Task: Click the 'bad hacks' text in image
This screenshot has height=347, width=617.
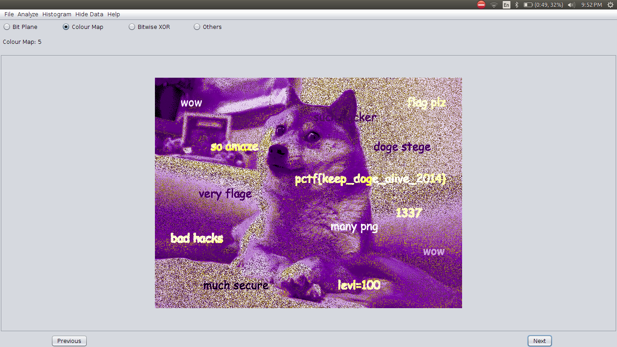Action: 196,238
